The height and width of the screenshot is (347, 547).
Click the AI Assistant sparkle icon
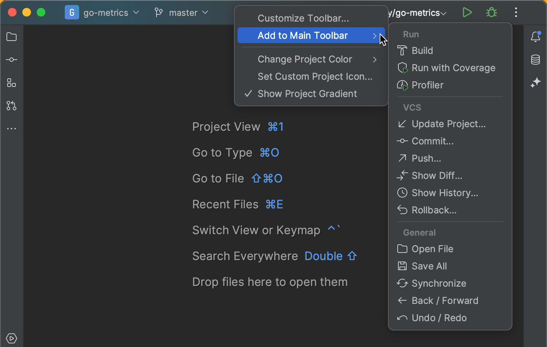pos(535,83)
